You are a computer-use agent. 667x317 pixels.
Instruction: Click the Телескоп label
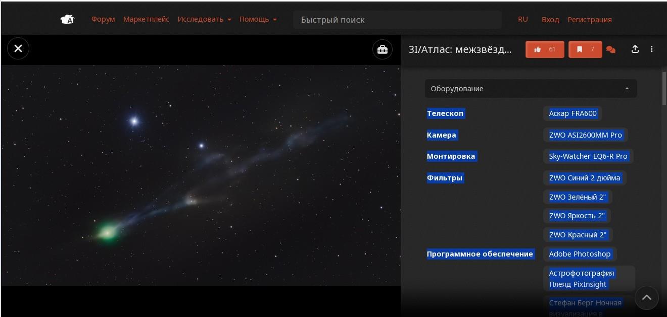[445, 113]
